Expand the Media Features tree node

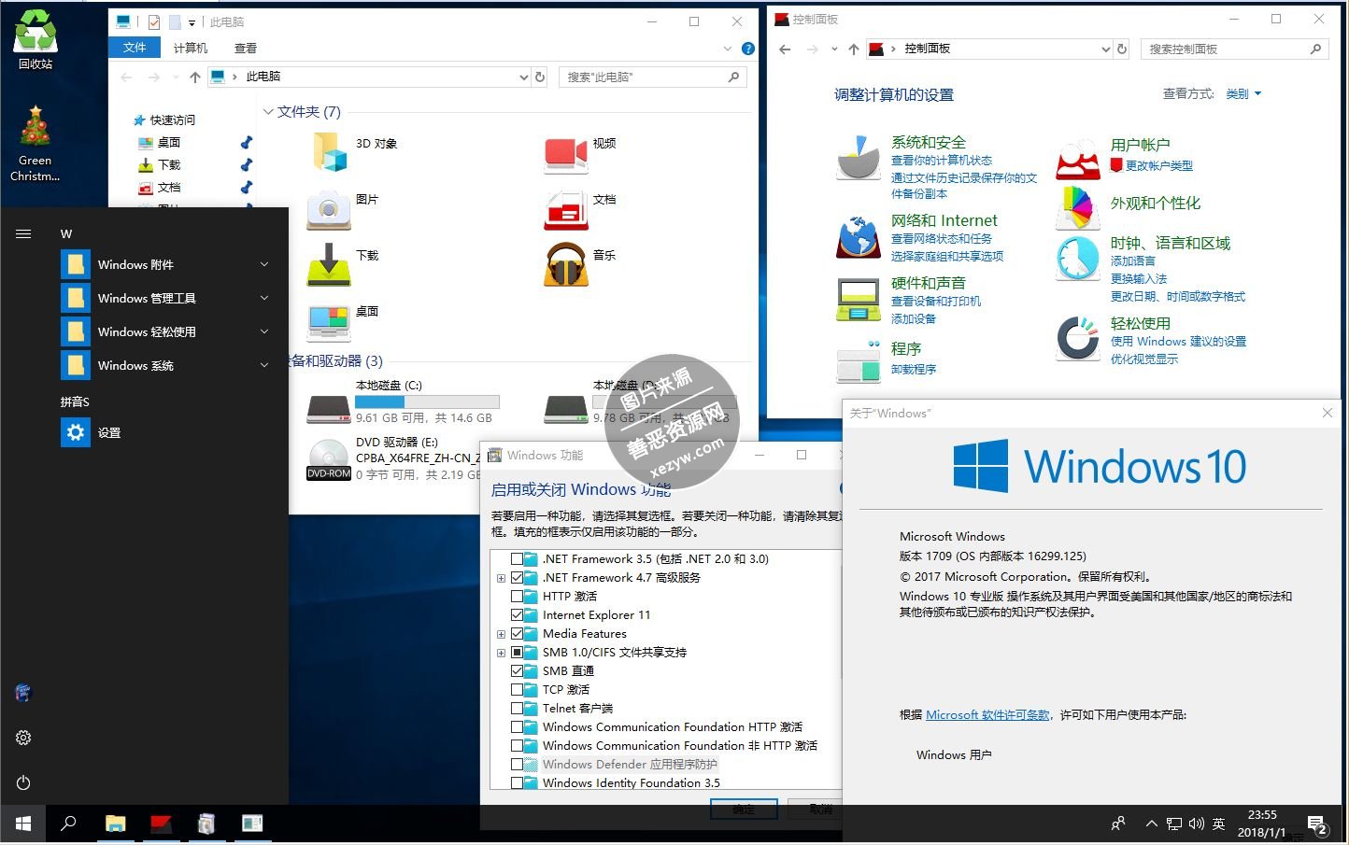tap(502, 634)
